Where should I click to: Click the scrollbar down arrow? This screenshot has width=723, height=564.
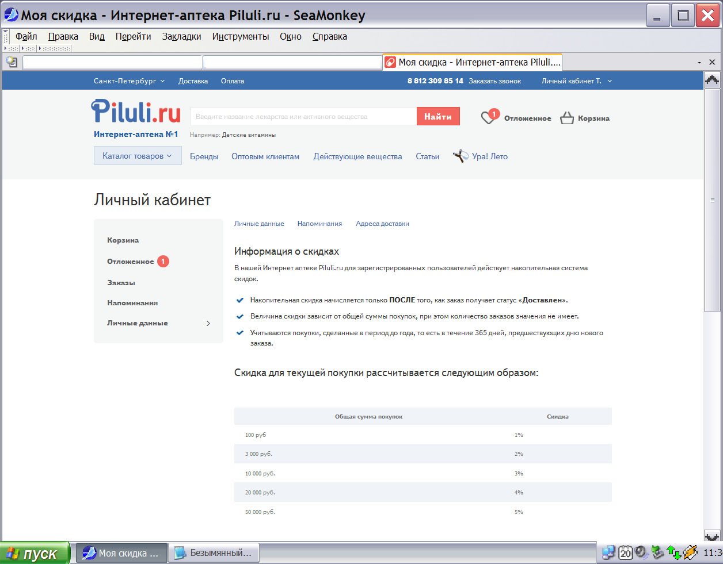[712, 536]
